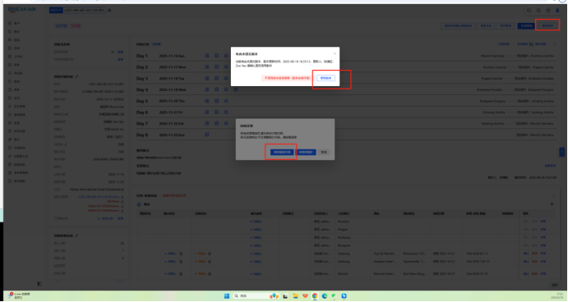The height and width of the screenshot is (302, 568).
Task: Open the notification bell icon in header
Action: (x=538, y=11)
